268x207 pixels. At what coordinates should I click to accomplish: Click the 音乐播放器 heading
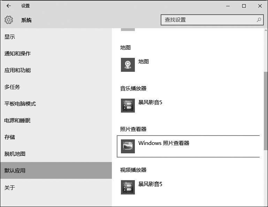pyautogui.click(x=133, y=89)
